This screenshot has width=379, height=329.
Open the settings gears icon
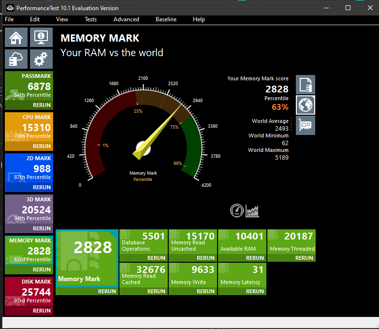pos(42,59)
